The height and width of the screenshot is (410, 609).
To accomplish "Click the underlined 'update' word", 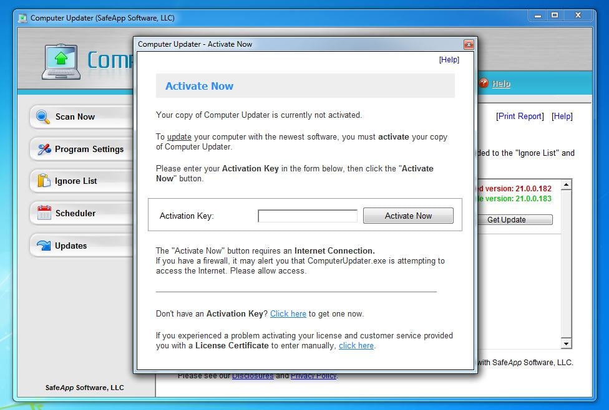I will [179, 137].
